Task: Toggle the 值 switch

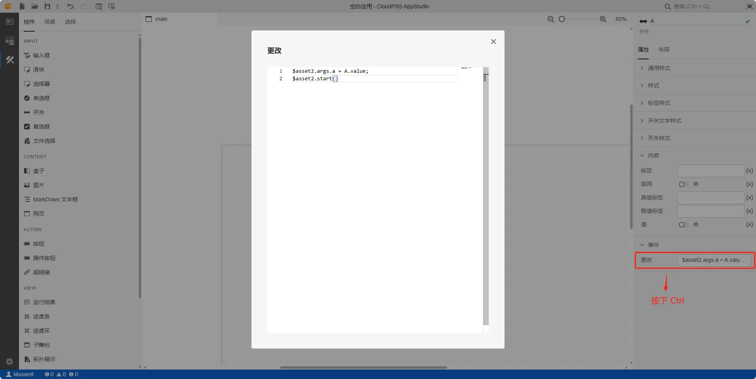Action: (684, 225)
